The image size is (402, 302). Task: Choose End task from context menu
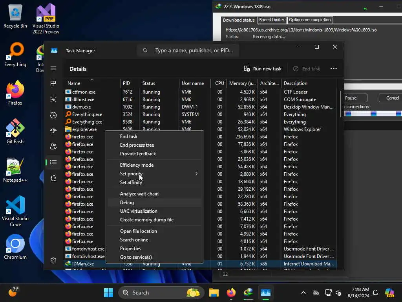click(x=154, y=136)
